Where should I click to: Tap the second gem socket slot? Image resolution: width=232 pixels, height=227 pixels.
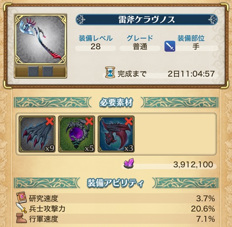[48, 71]
